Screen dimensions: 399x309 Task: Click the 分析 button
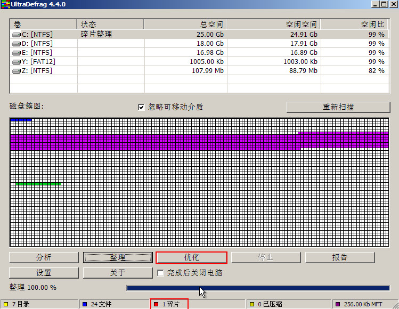(x=44, y=257)
